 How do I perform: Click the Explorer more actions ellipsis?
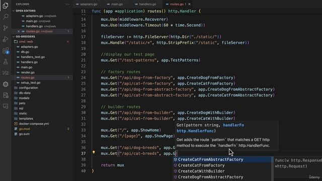pos(67,4)
